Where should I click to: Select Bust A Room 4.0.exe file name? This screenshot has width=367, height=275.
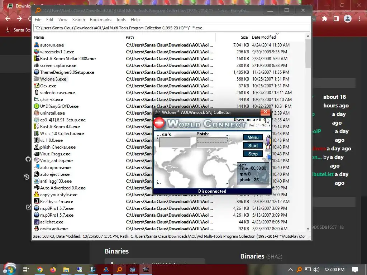tap(60, 126)
